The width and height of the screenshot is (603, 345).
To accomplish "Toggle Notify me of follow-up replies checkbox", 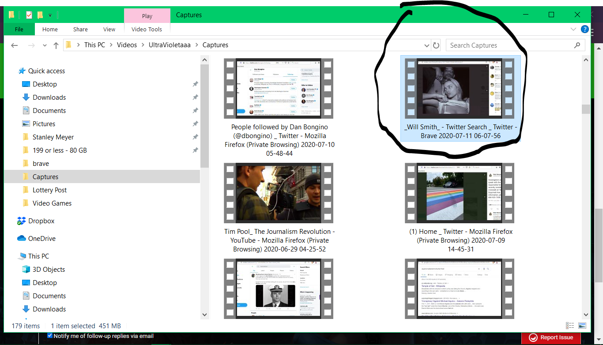I will coord(50,336).
